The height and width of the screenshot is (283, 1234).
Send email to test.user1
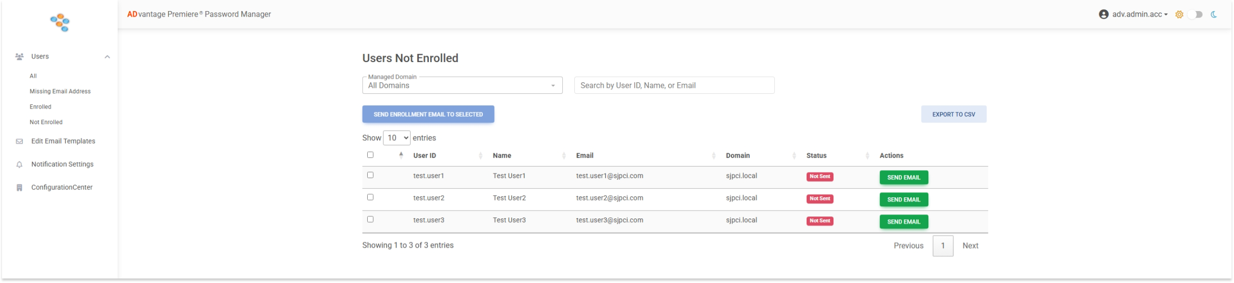tap(903, 178)
